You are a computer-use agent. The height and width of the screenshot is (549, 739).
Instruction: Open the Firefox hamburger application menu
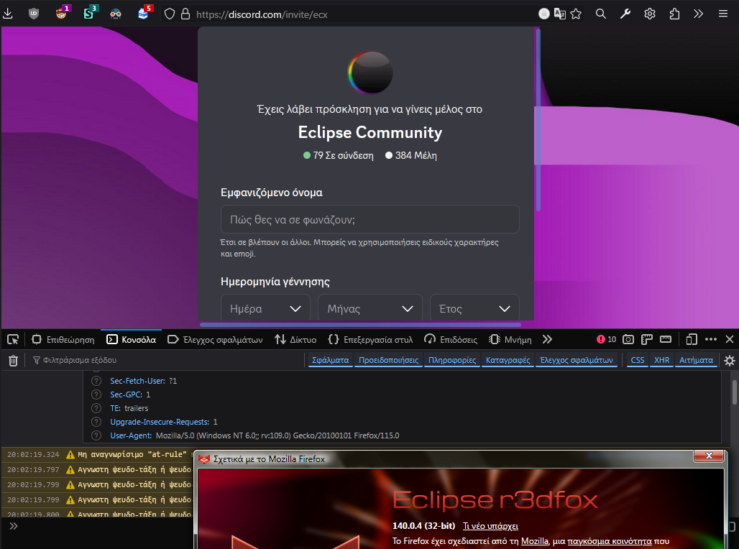point(723,14)
